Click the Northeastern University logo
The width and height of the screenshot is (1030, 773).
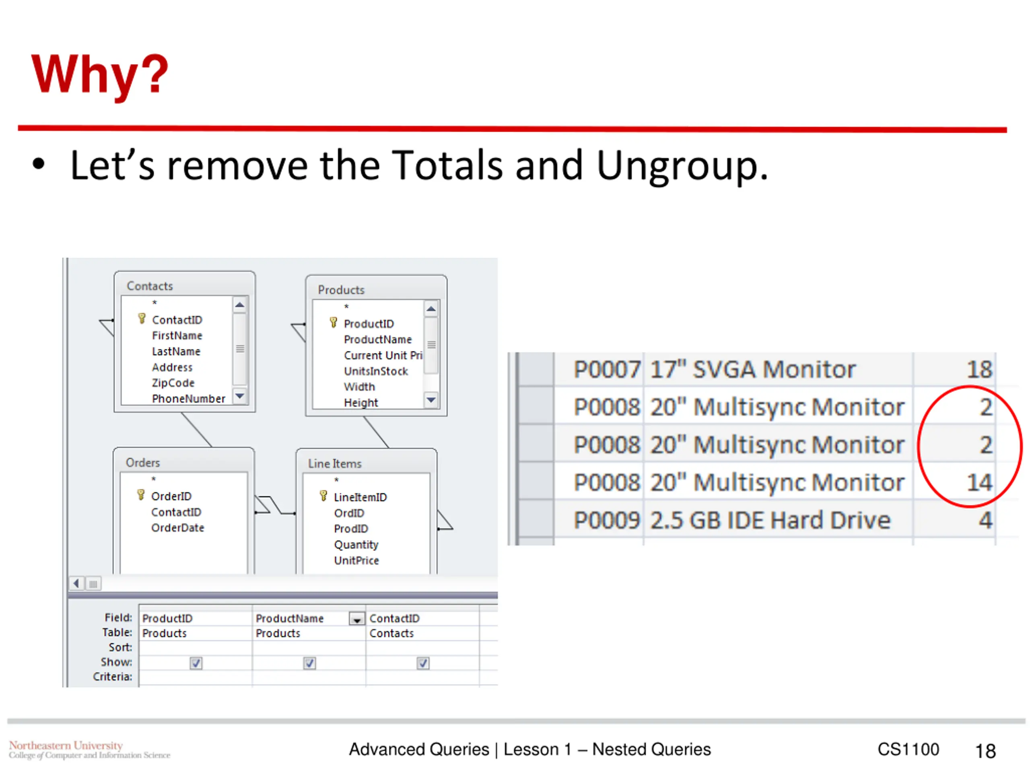89,750
